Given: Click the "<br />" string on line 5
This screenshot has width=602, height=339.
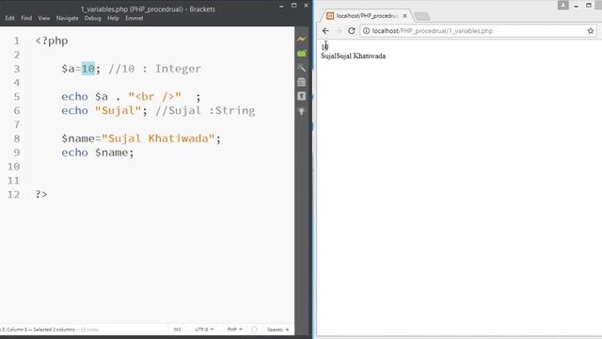Looking at the screenshot, I should 154,96.
